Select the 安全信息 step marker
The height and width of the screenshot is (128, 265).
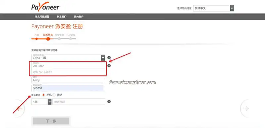pos(59,39)
